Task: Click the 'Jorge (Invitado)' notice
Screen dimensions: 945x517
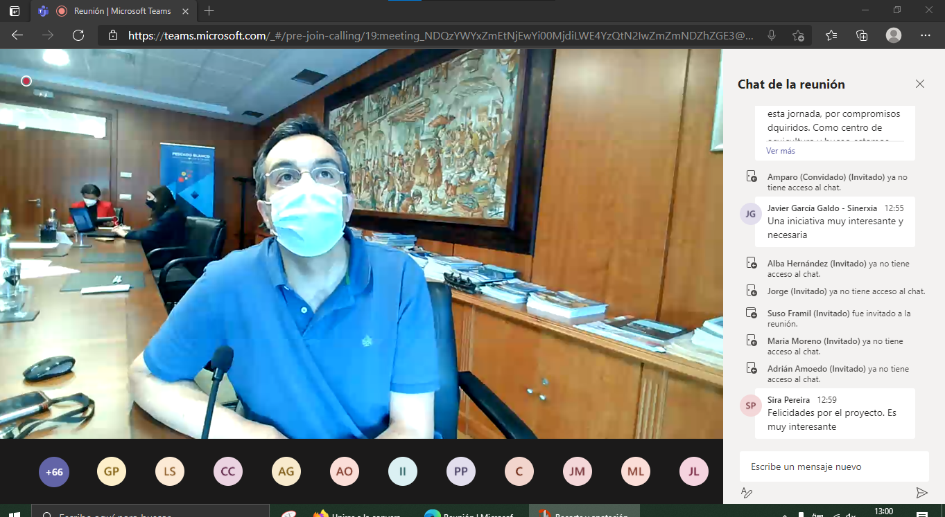Action: [846, 291]
